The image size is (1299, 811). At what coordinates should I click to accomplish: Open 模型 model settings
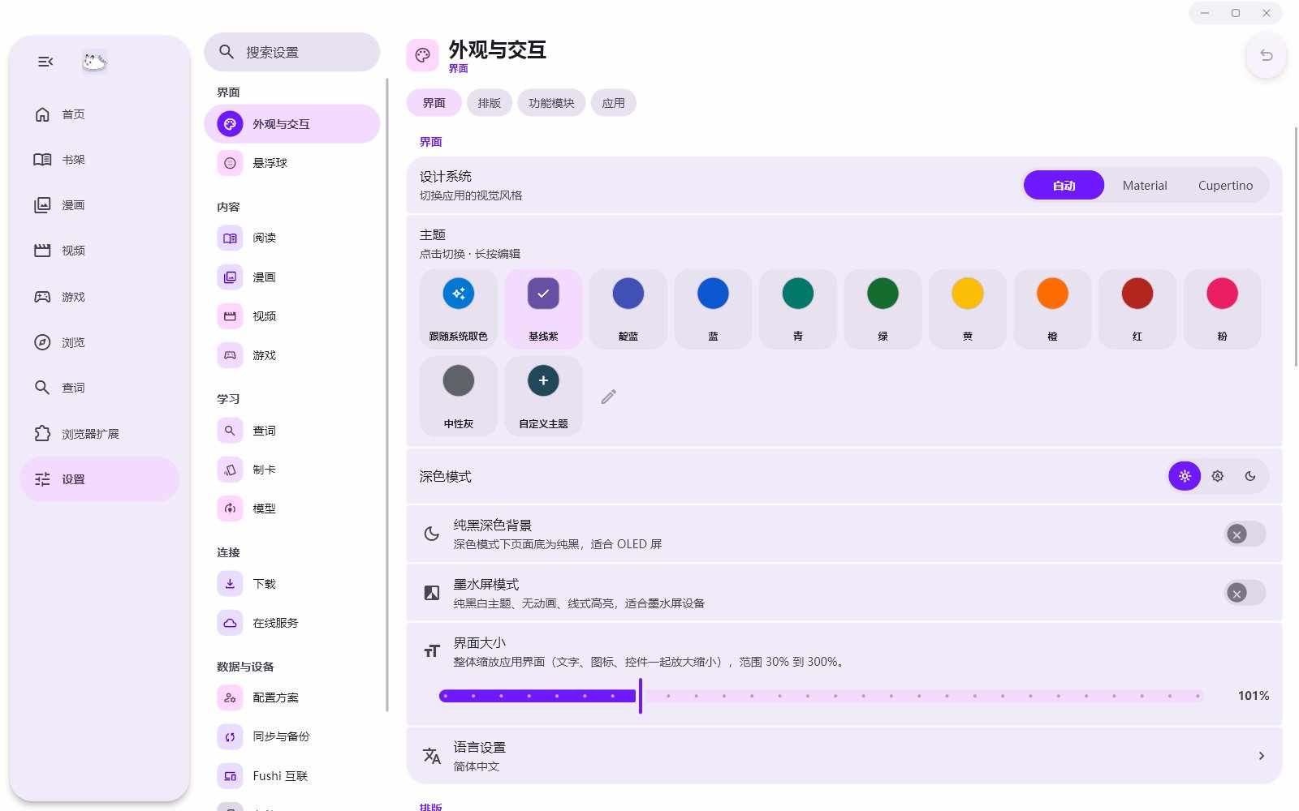pyautogui.click(x=292, y=508)
